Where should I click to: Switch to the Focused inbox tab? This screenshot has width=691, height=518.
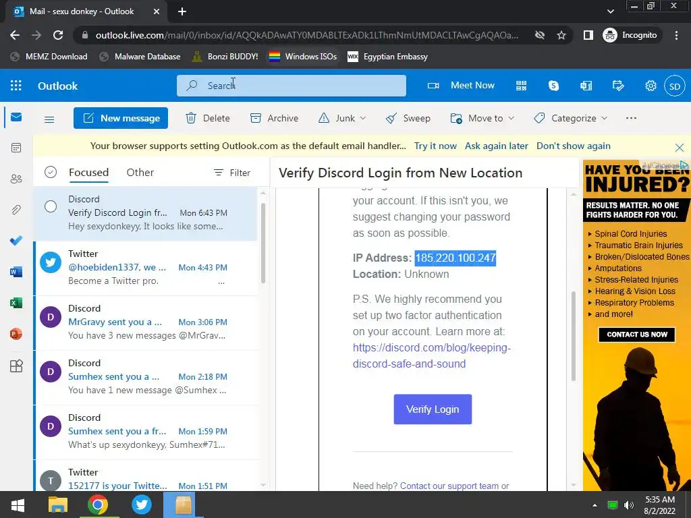(x=88, y=172)
